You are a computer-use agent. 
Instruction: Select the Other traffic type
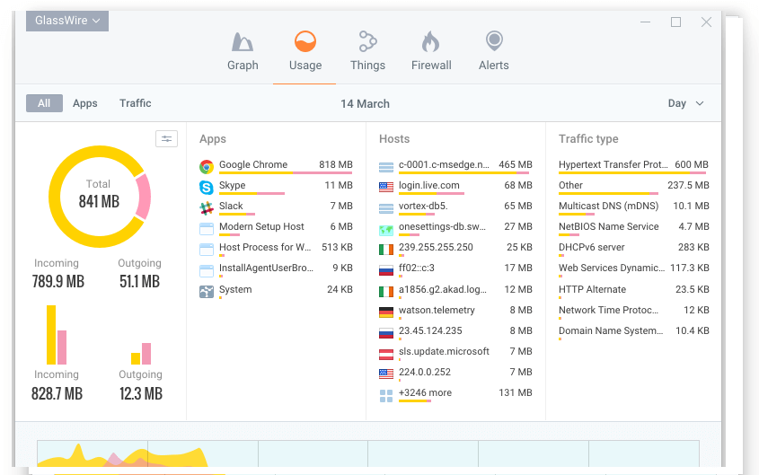click(x=633, y=187)
